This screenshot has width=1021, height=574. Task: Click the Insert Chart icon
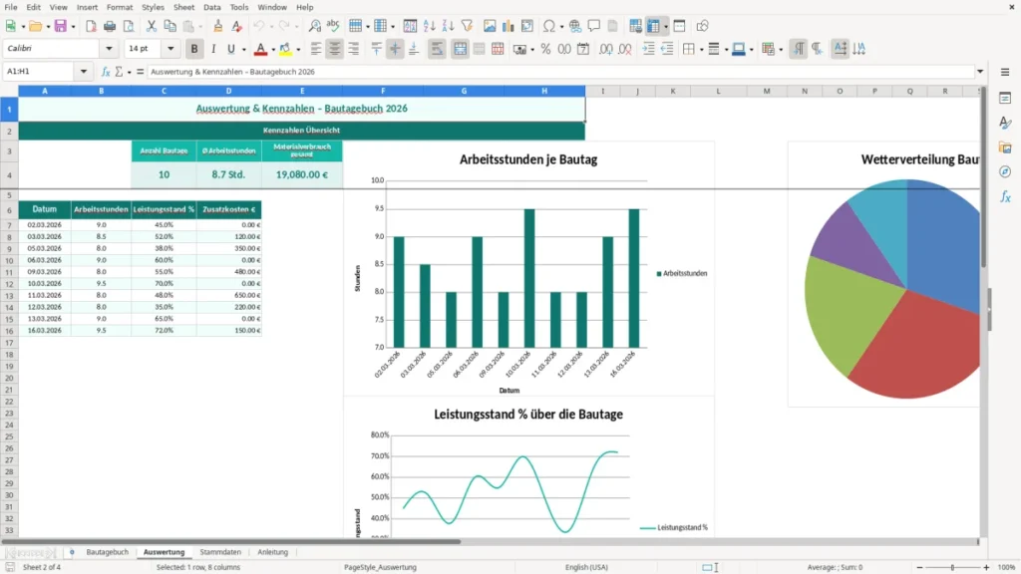click(509, 26)
